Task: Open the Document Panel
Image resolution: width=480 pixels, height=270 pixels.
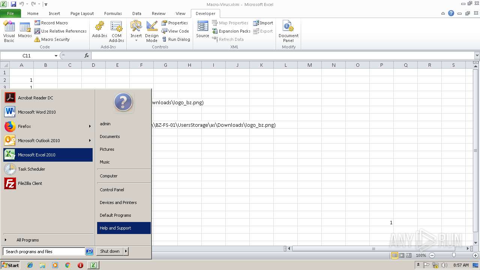Action: [288, 31]
